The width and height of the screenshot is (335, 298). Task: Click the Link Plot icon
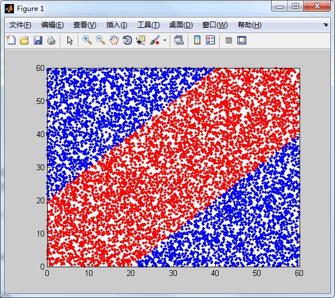point(179,40)
